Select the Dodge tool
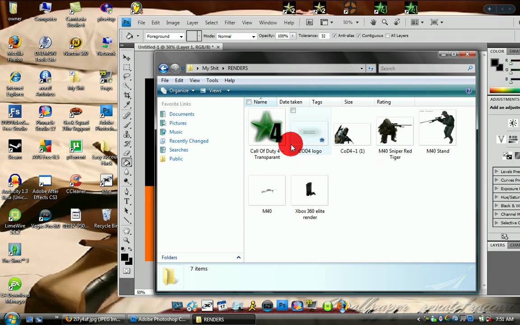The width and height of the screenshot is (520, 325). [x=126, y=181]
